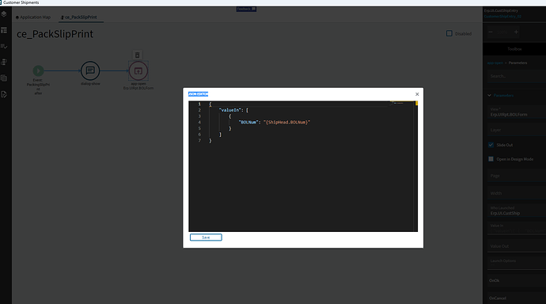Click the Save button in JSON editor
The height and width of the screenshot is (304, 546).
coord(206,237)
